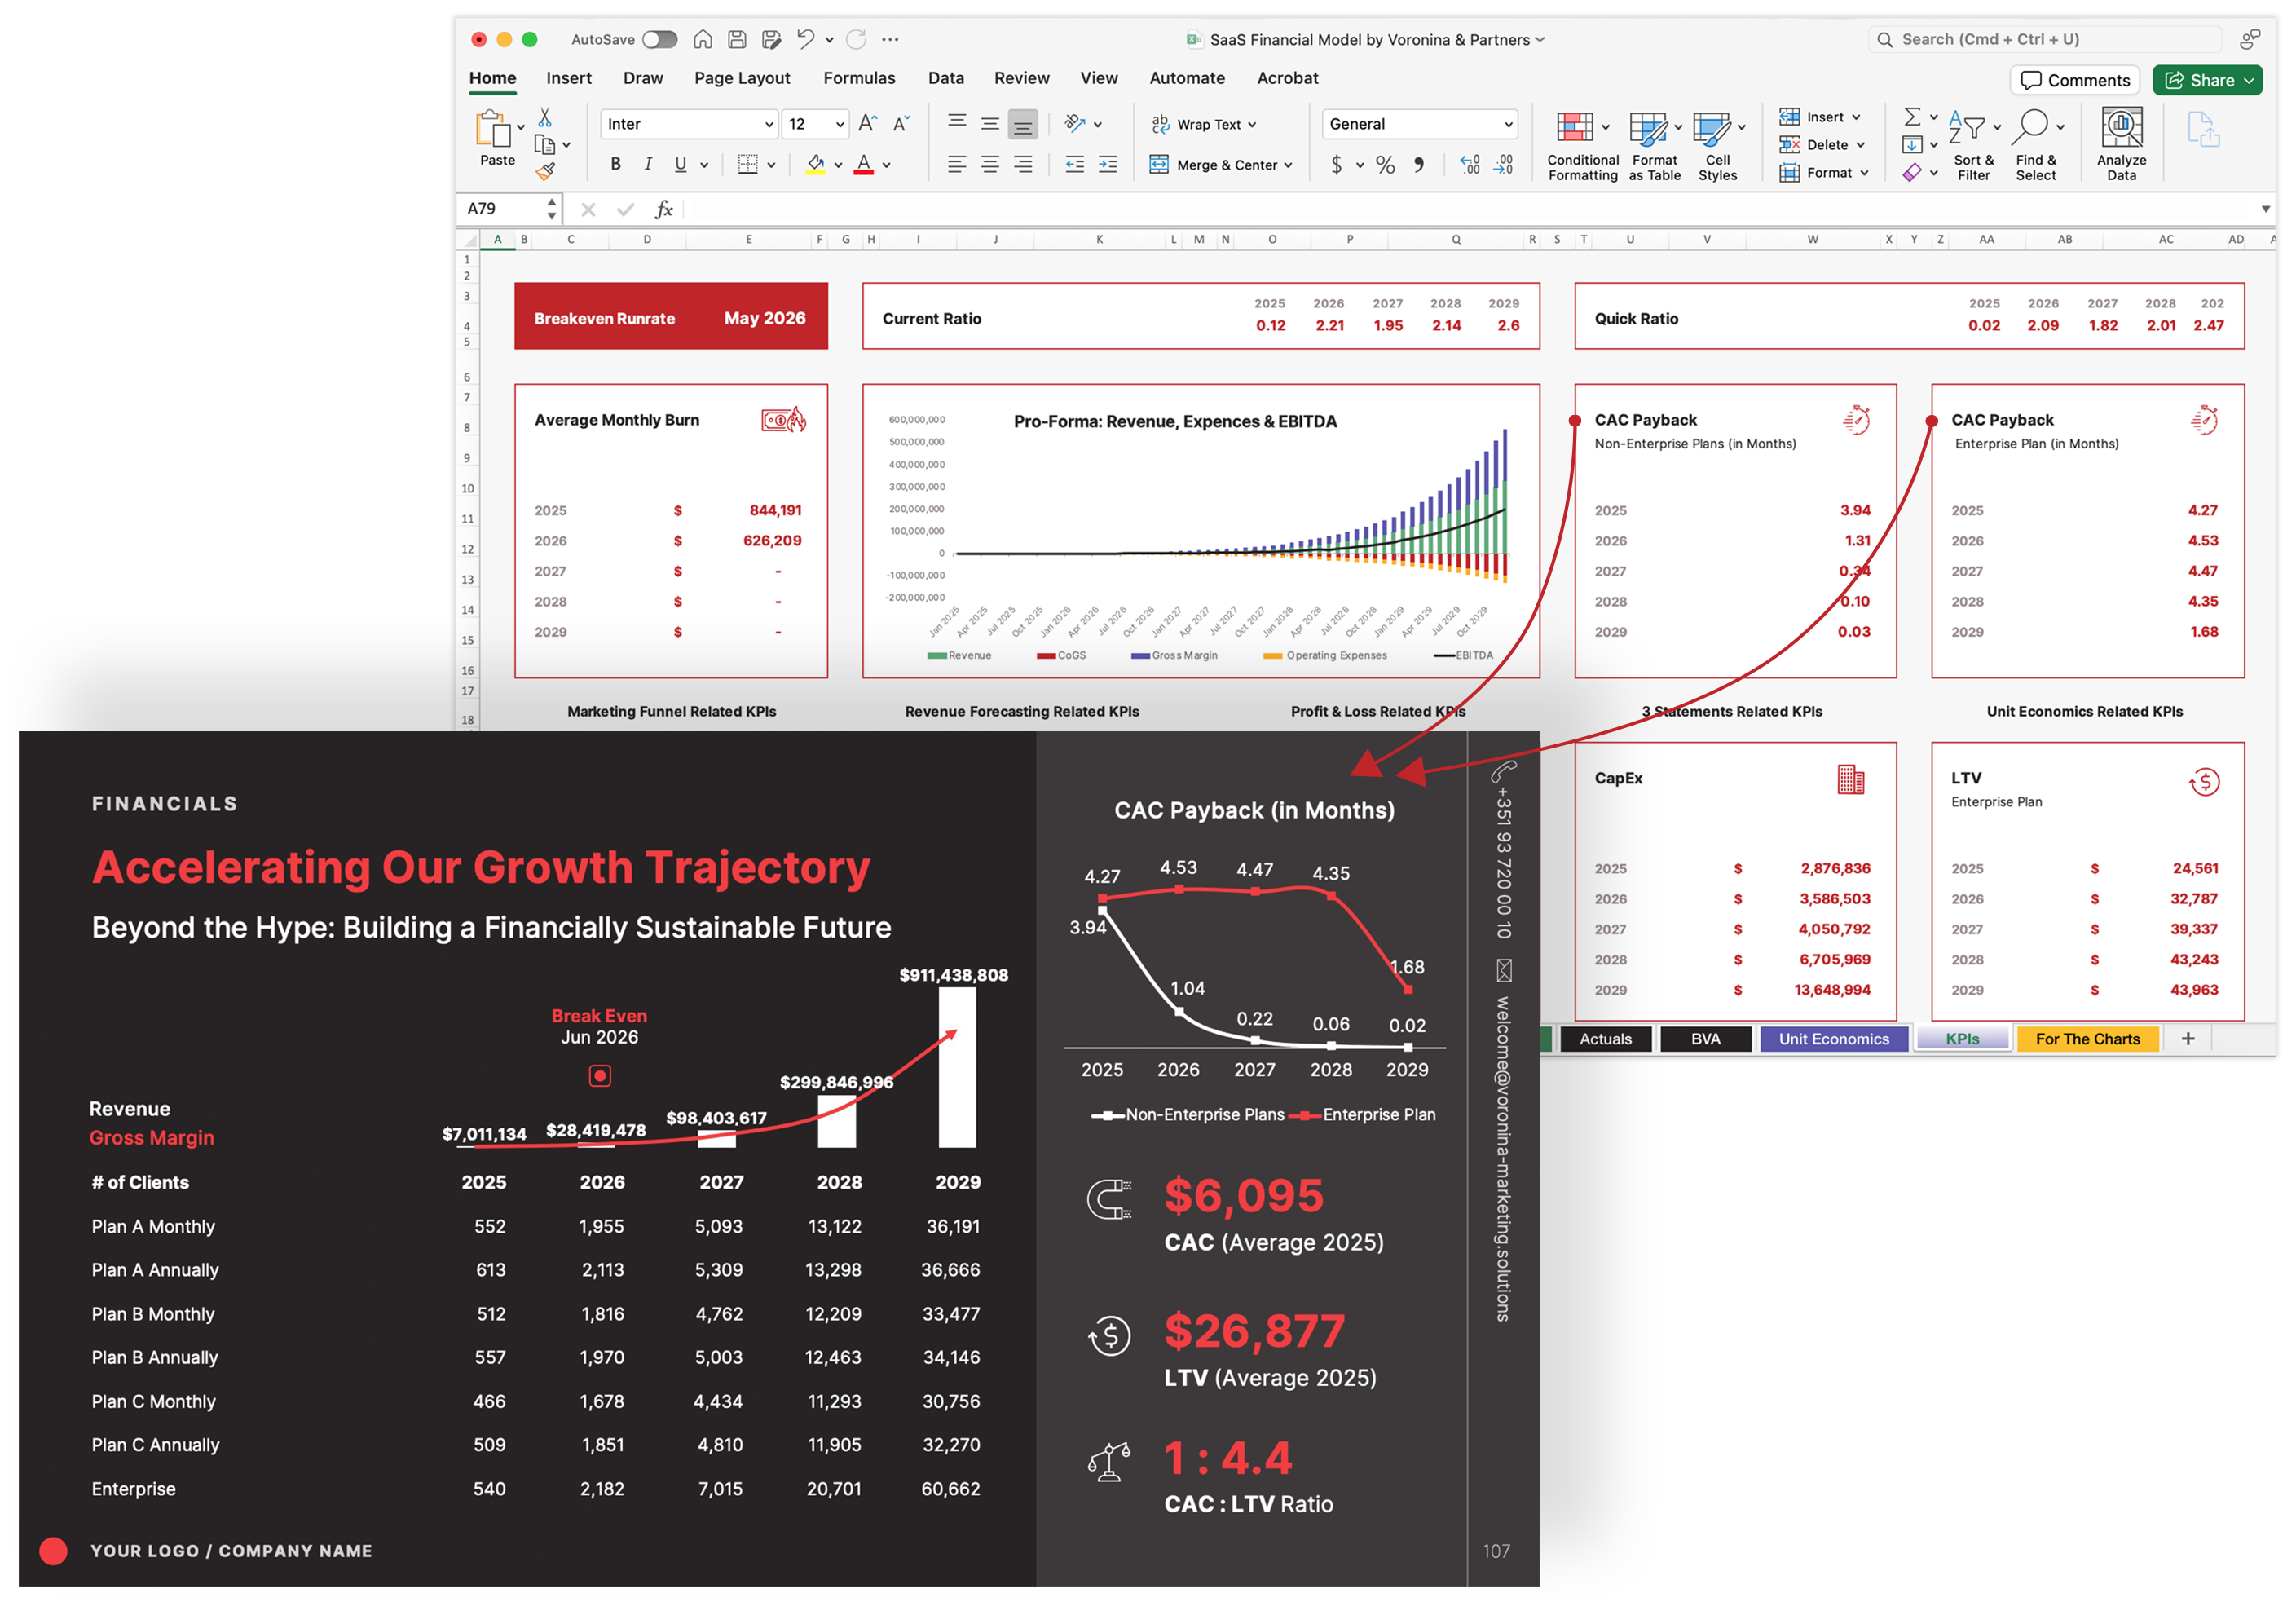Open the fill color dropdown arrow
Screen dimensions: 2296x1602
(838, 165)
